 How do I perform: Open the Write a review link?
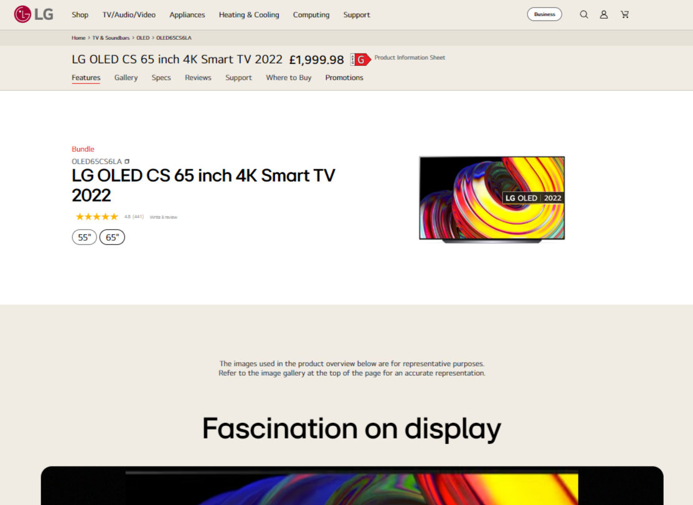tap(163, 216)
